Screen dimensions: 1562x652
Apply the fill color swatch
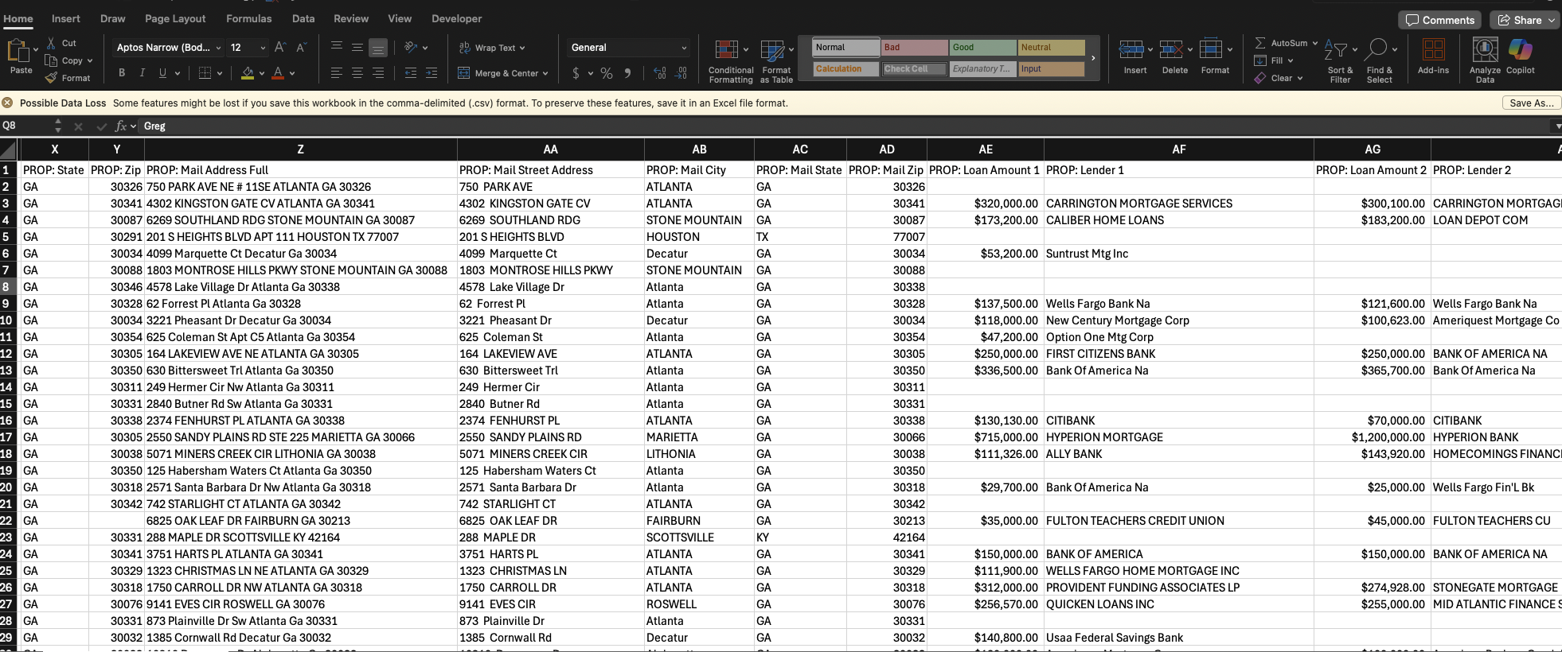[248, 73]
